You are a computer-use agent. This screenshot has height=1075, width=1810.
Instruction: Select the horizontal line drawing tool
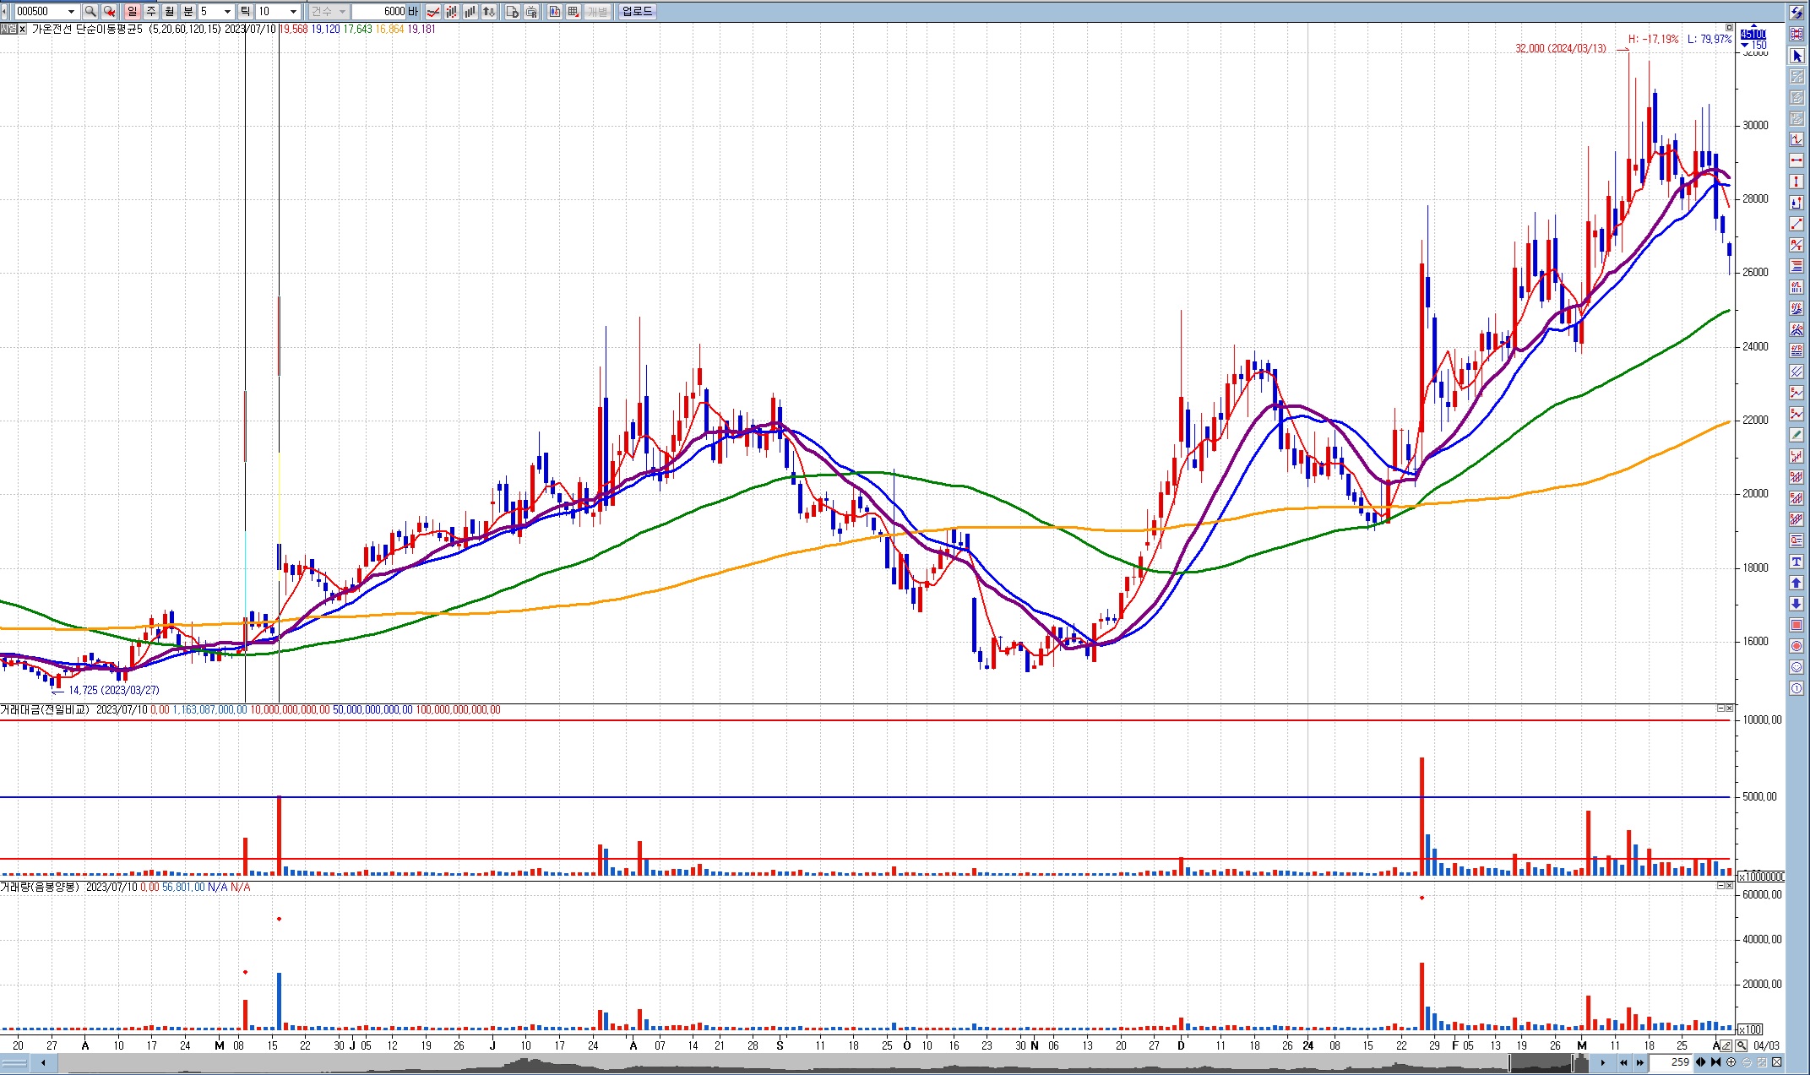coord(1796,160)
